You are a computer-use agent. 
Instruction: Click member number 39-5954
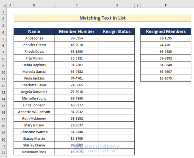(x=77, y=38)
